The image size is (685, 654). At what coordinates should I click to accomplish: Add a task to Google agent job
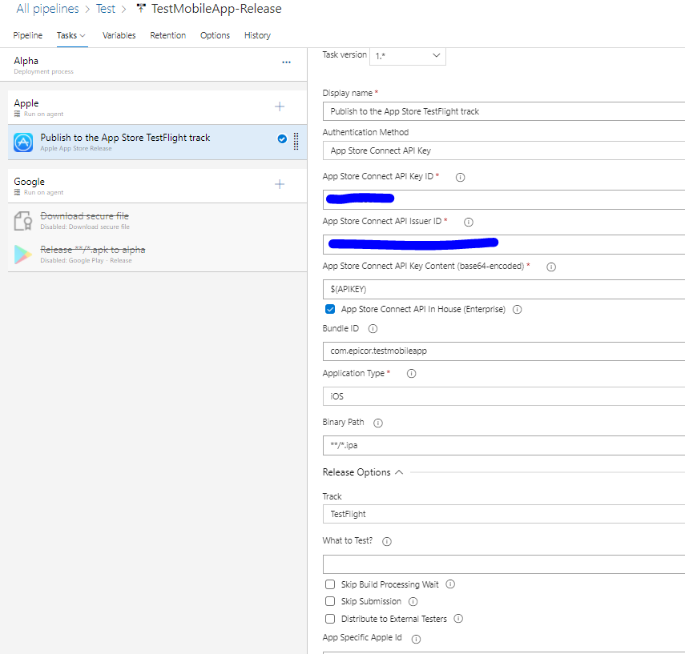280,184
